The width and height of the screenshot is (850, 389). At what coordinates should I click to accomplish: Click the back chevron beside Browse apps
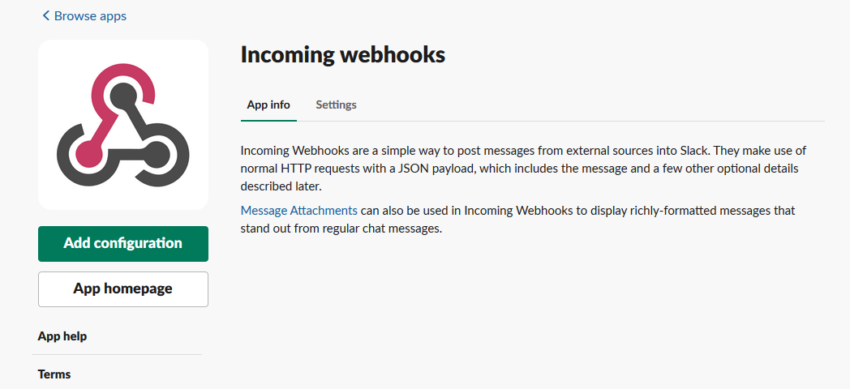tap(45, 16)
